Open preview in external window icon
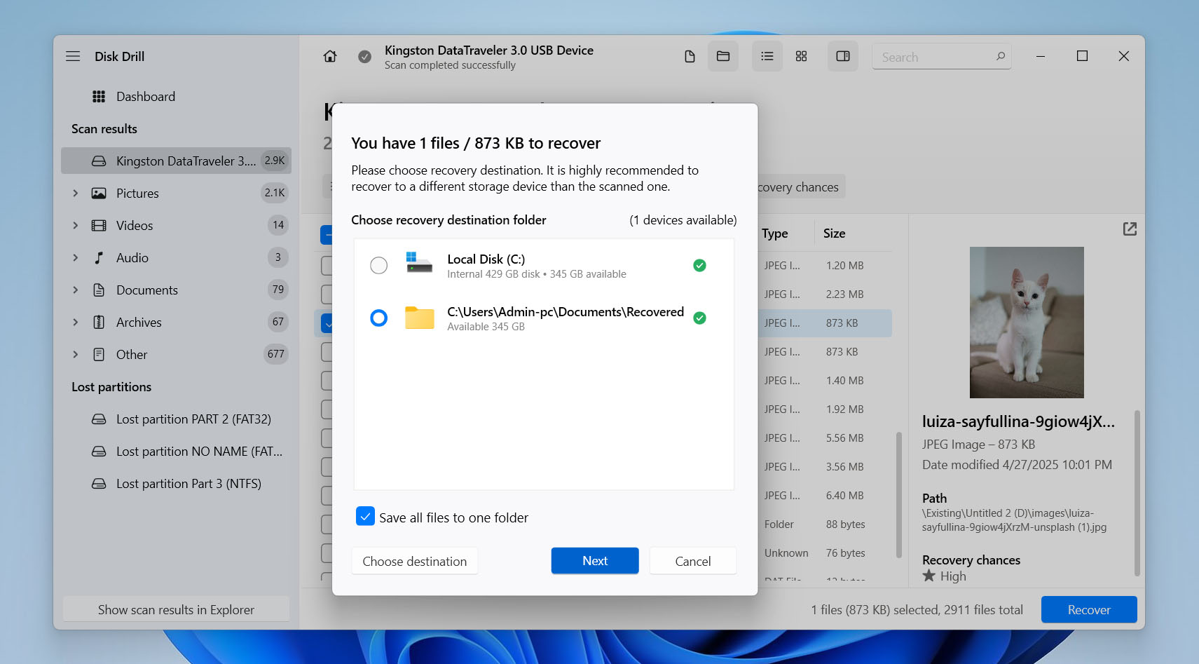The image size is (1199, 664). [x=1130, y=229]
